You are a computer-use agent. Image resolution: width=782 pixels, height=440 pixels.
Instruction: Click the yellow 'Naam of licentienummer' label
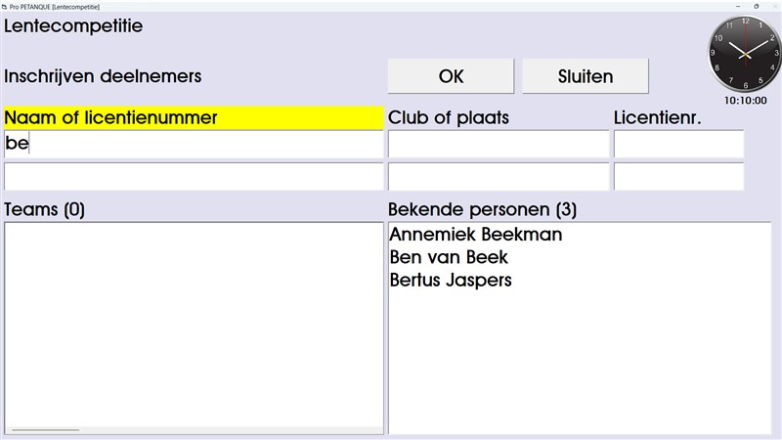click(x=194, y=117)
